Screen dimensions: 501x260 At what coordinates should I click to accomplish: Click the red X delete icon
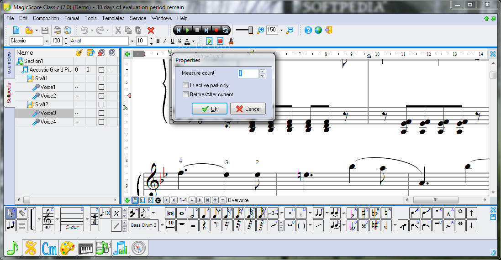(151, 30)
